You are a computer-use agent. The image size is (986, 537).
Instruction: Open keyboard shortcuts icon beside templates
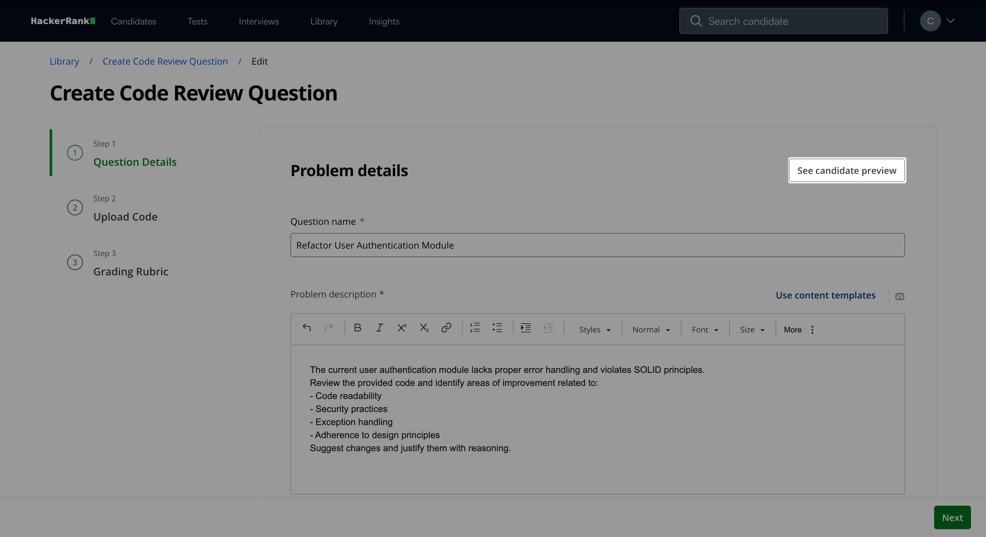[900, 296]
